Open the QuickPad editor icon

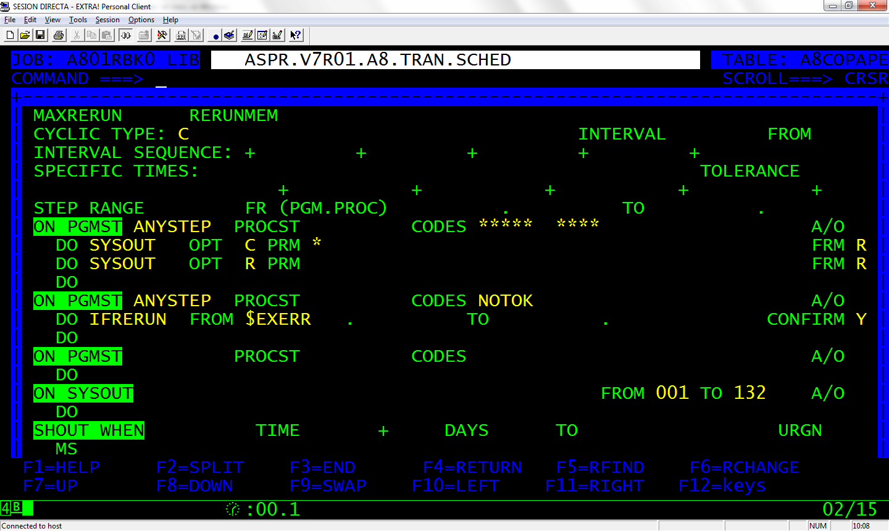click(x=229, y=35)
